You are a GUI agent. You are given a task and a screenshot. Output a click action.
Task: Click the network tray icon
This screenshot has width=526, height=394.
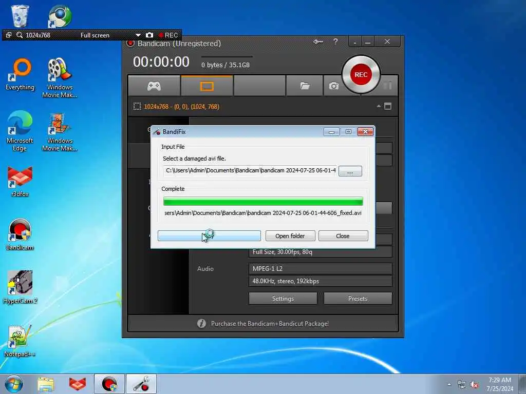(462, 385)
